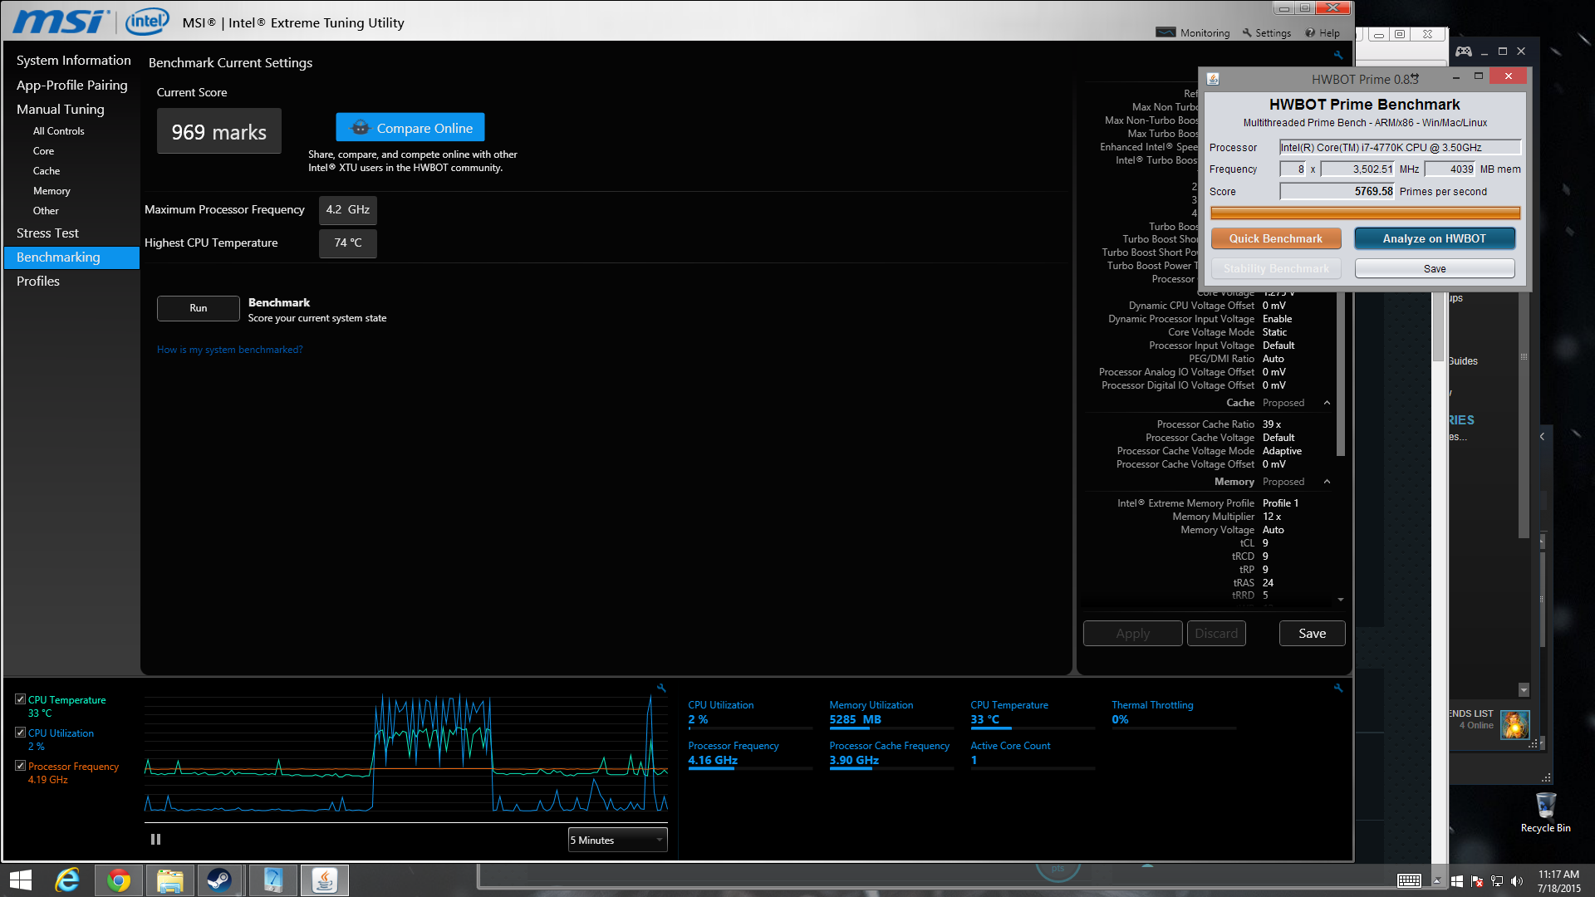Run the XTU benchmark
Viewport: 1595px width, 897px height.
coord(198,308)
